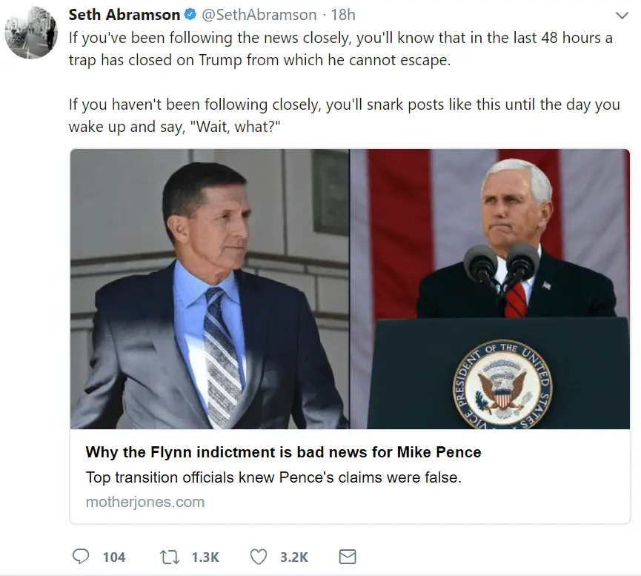The image size is (641, 576).
Task: Click the envelope direct message icon
Action: tap(347, 557)
